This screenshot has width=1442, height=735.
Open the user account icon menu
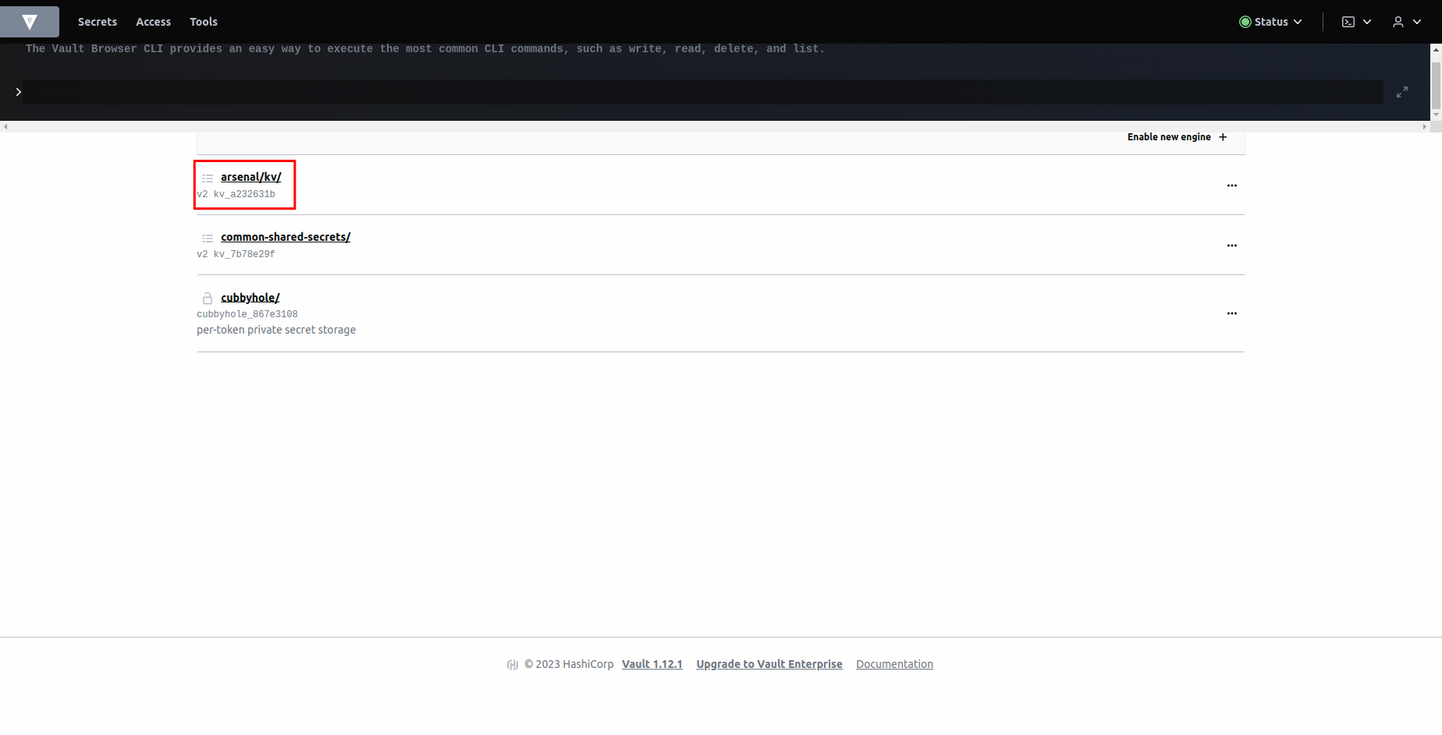1406,22
